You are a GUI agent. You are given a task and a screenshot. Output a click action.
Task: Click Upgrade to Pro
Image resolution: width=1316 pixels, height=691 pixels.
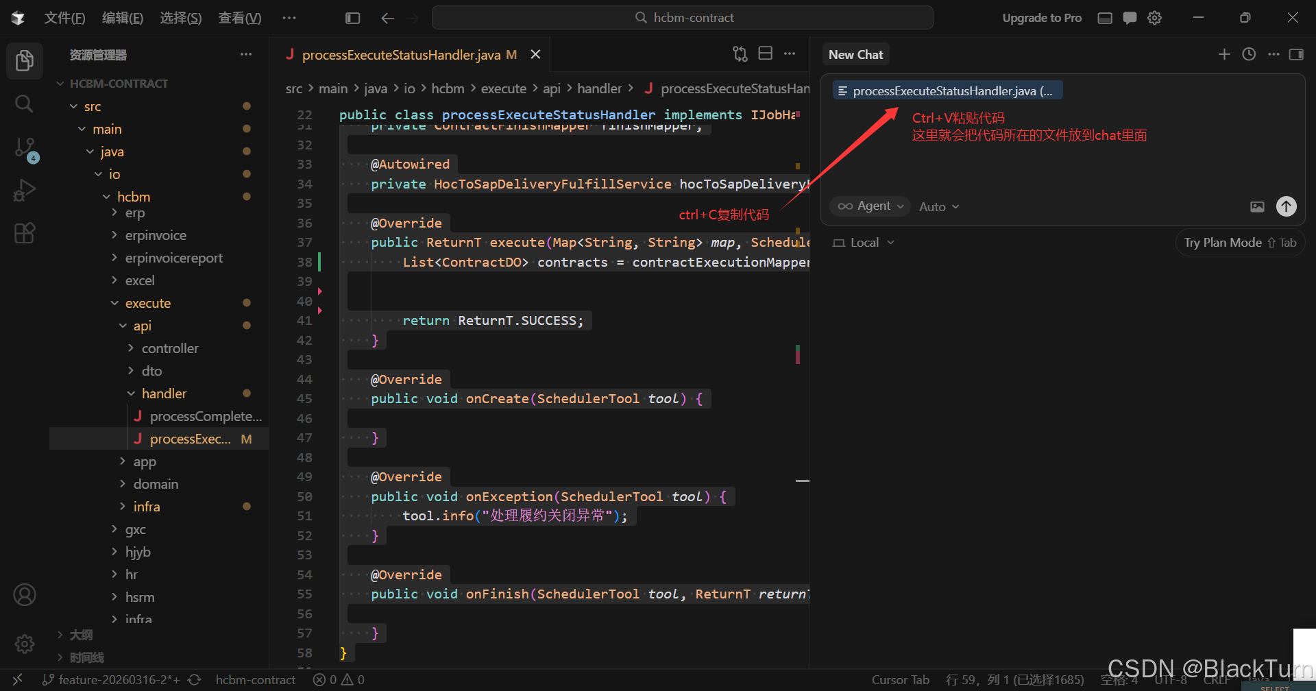pyautogui.click(x=1042, y=18)
